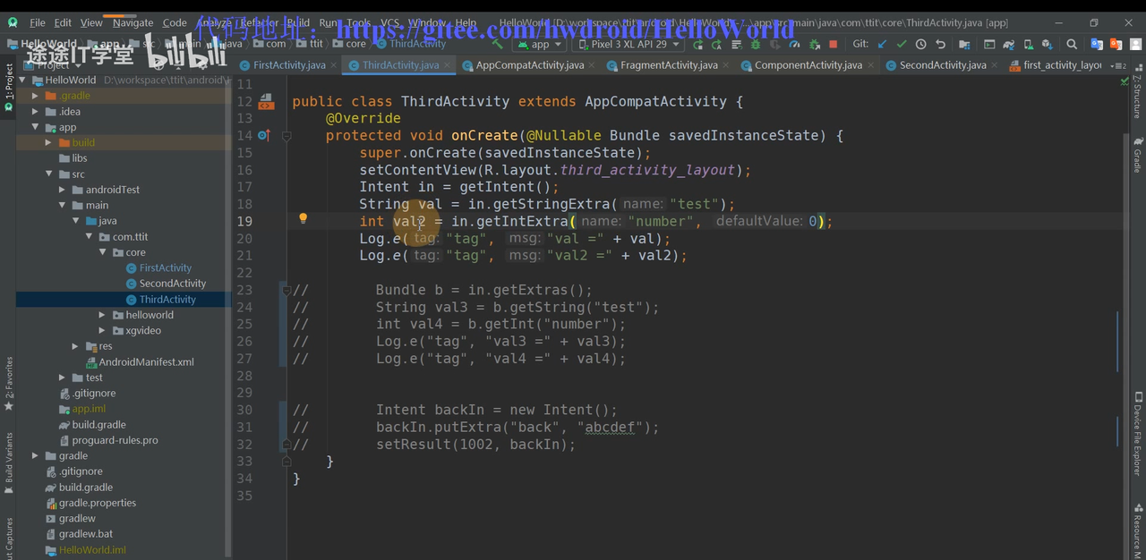The width and height of the screenshot is (1146, 560).
Task: Switch to the FirstActivity.java tab
Action: tap(289, 65)
